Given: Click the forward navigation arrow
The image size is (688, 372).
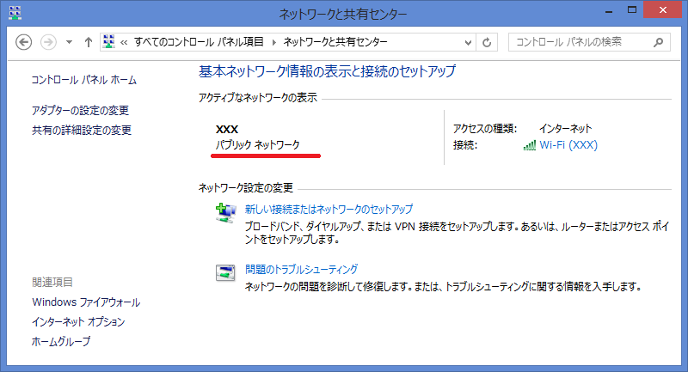Looking at the screenshot, I should point(48,42).
